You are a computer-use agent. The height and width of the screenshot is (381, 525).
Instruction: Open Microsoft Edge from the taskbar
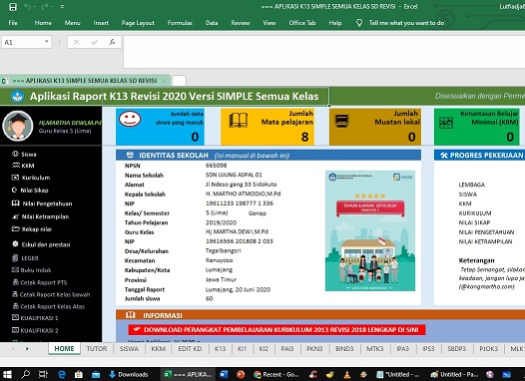pyautogui.click(x=62, y=374)
